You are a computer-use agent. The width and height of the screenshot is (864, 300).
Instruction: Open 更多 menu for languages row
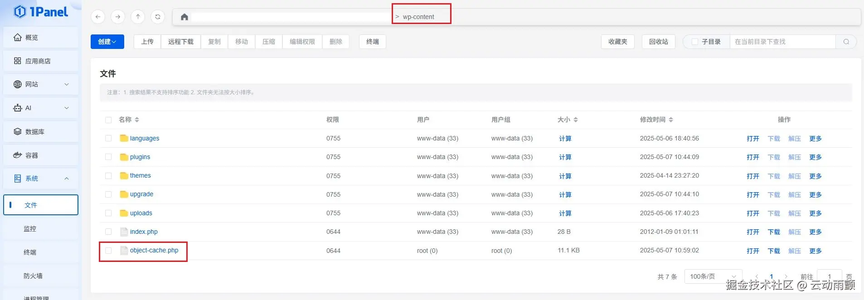pyautogui.click(x=815, y=139)
